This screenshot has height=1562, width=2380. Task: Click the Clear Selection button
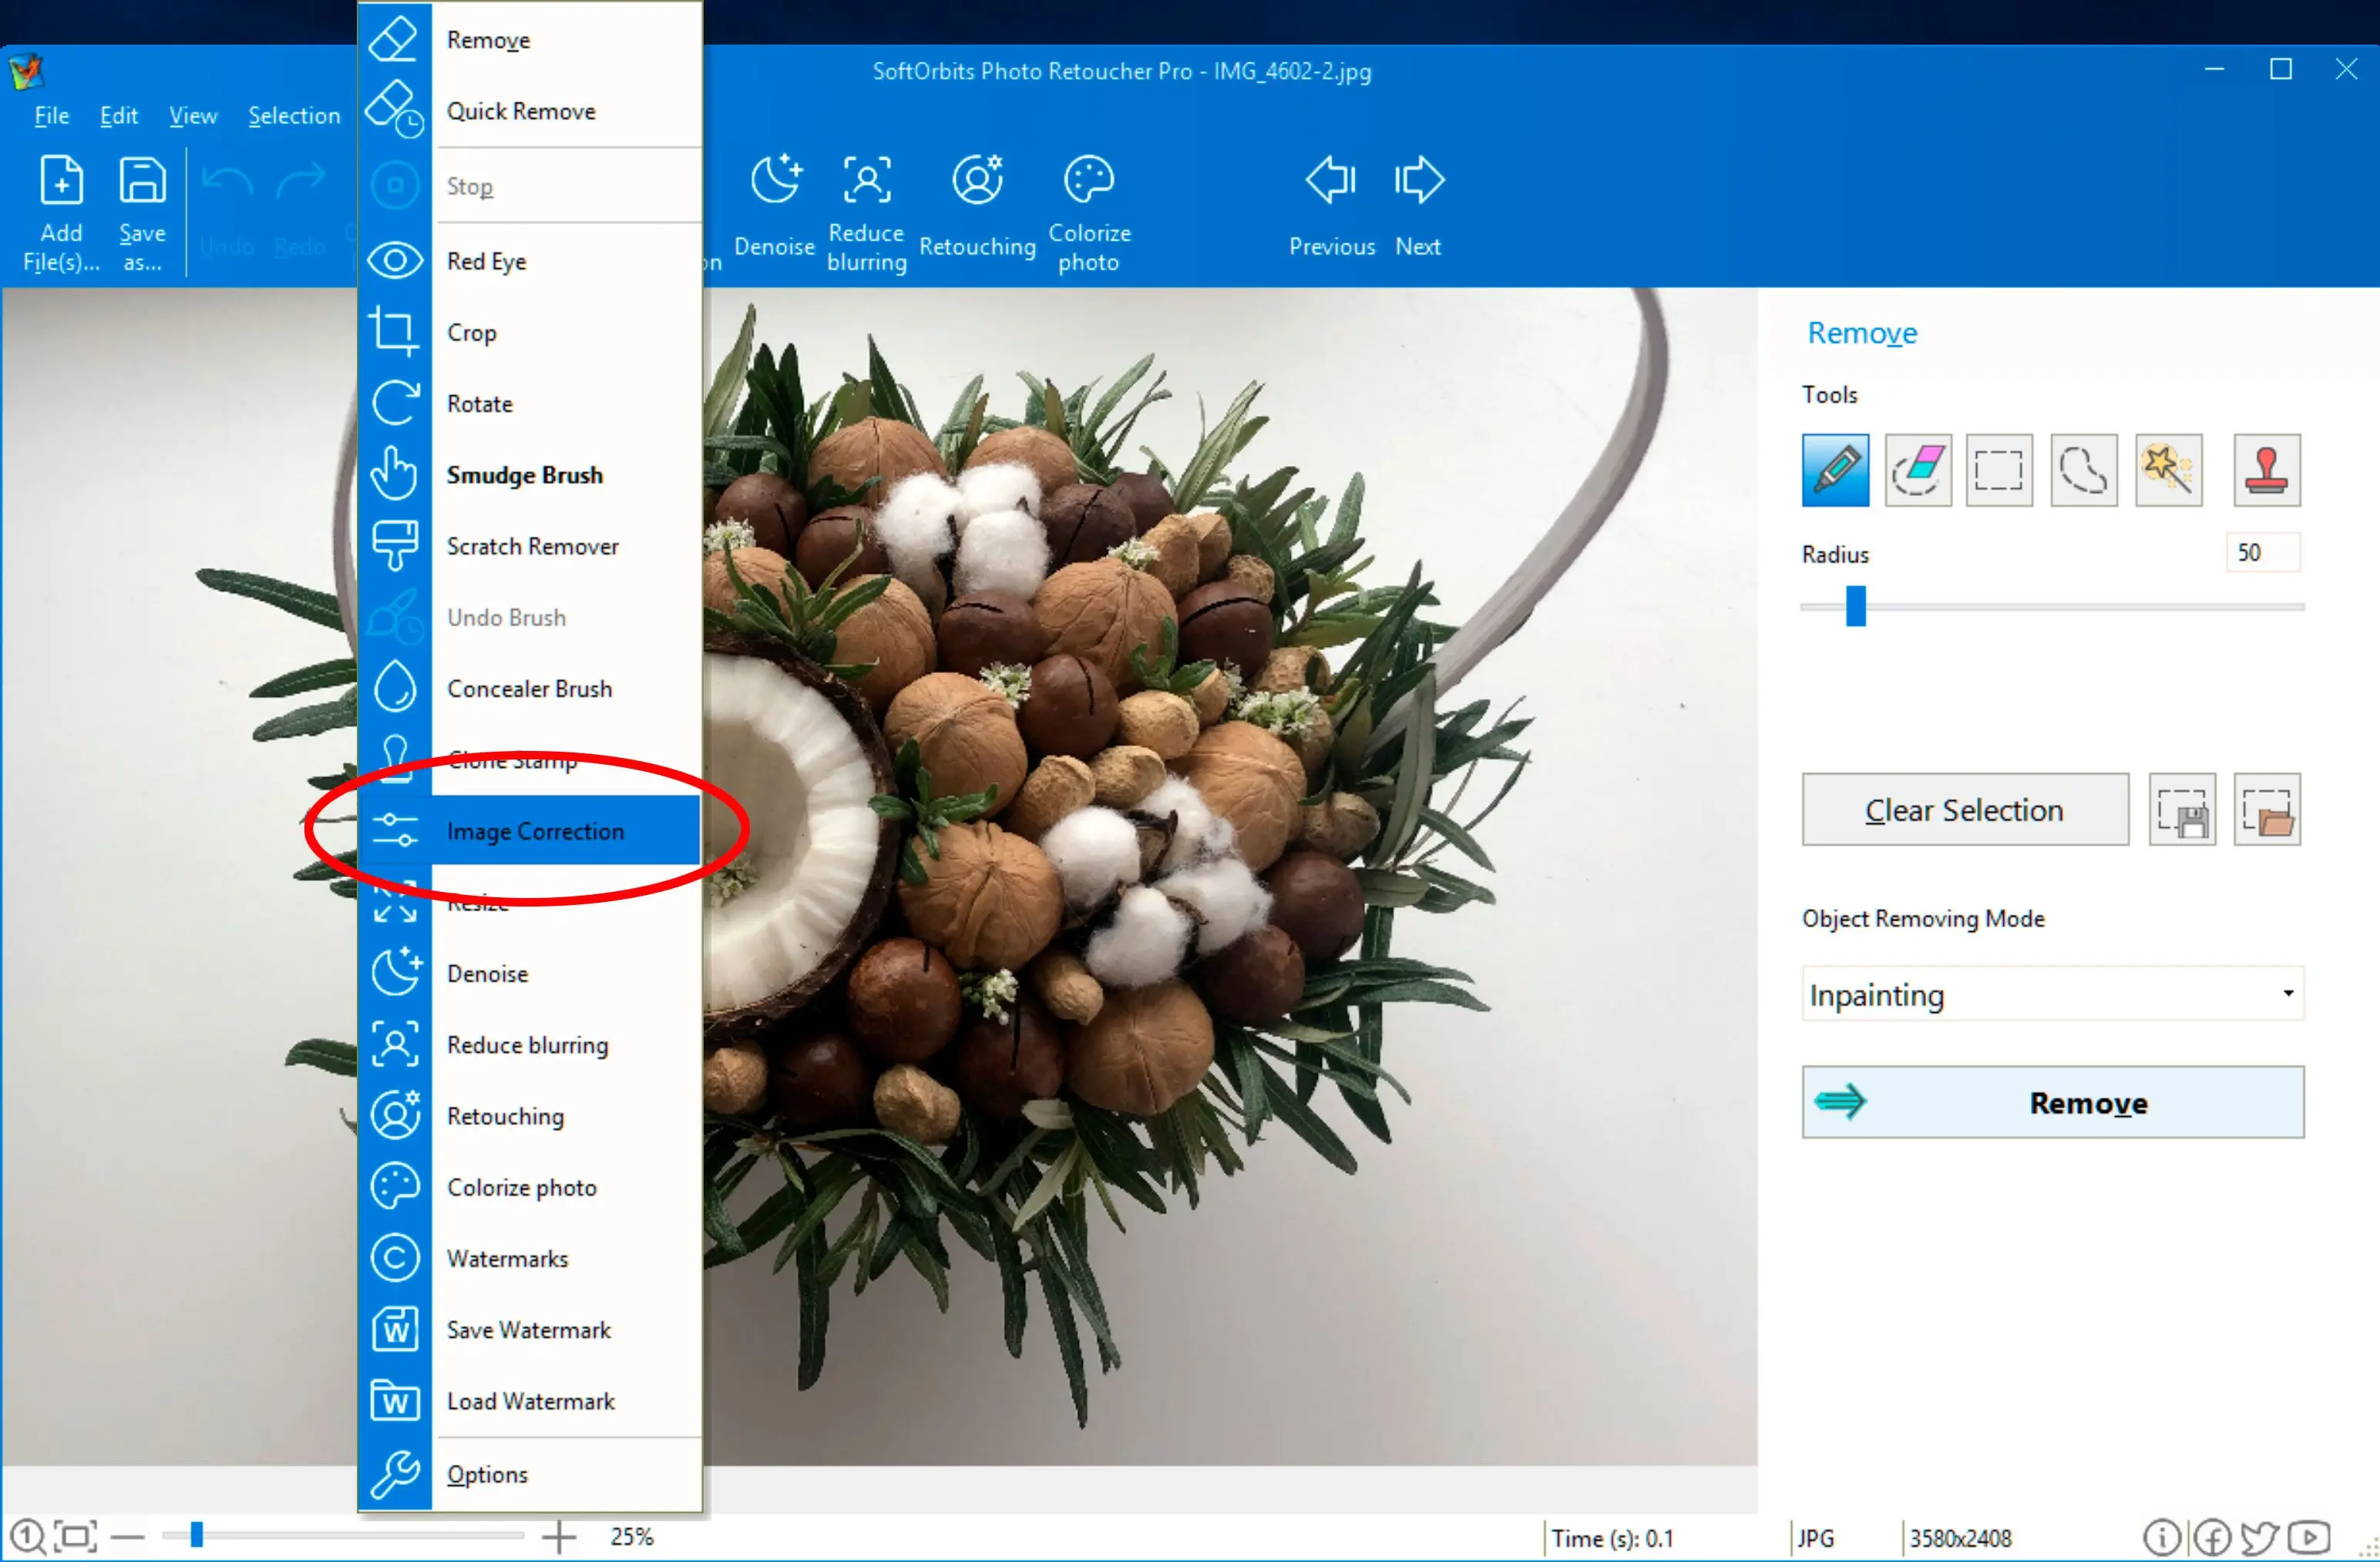point(1965,810)
